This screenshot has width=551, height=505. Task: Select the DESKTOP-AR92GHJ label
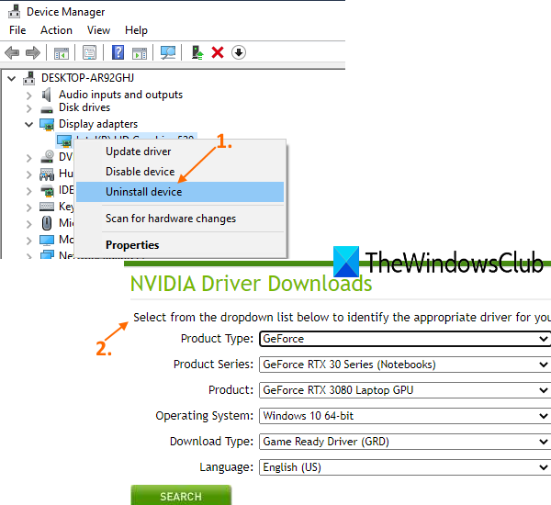pyautogui.click(x=87, y=78)
